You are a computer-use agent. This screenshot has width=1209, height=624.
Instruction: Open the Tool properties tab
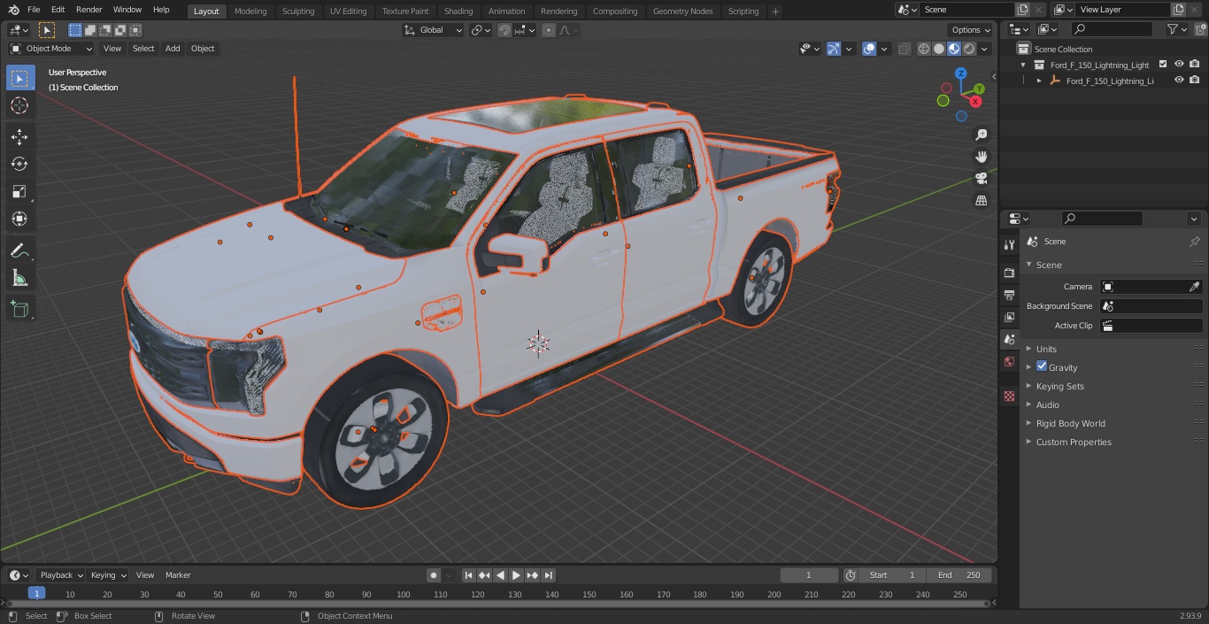click(x=1009, y=245)
